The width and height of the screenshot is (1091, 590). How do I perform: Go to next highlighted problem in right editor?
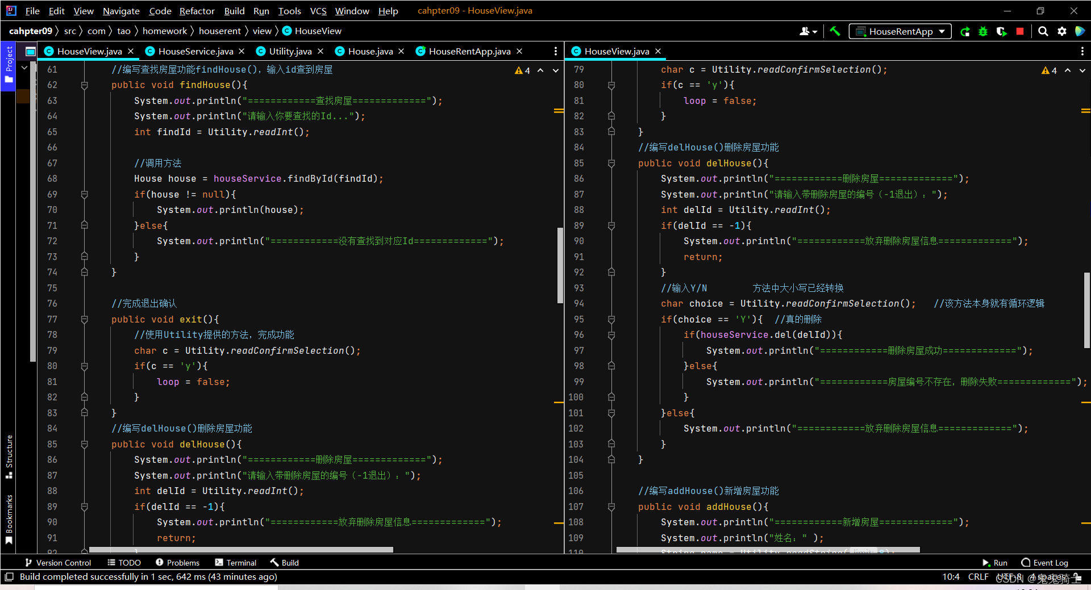point(1082,70)
